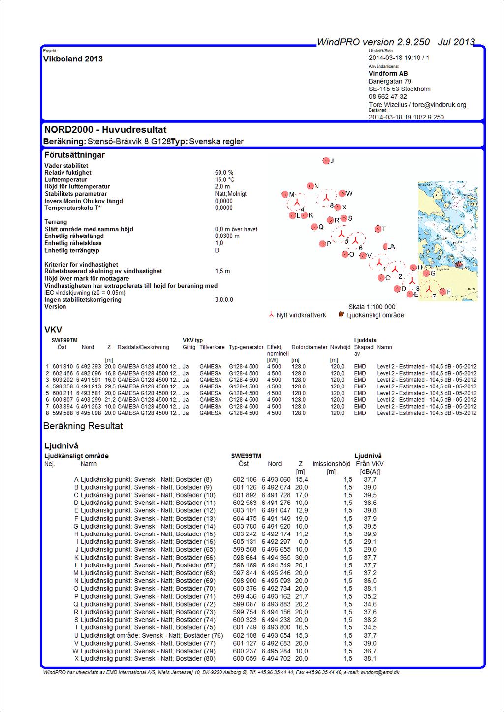Click the "39,9" sound level of point H
504x712 pixels.
click(x=370, y=534)
